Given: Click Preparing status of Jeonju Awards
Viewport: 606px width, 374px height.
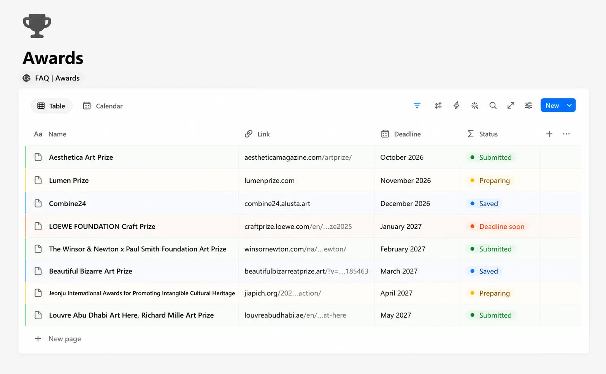Looking at the screenshot, I should (490, 293).
